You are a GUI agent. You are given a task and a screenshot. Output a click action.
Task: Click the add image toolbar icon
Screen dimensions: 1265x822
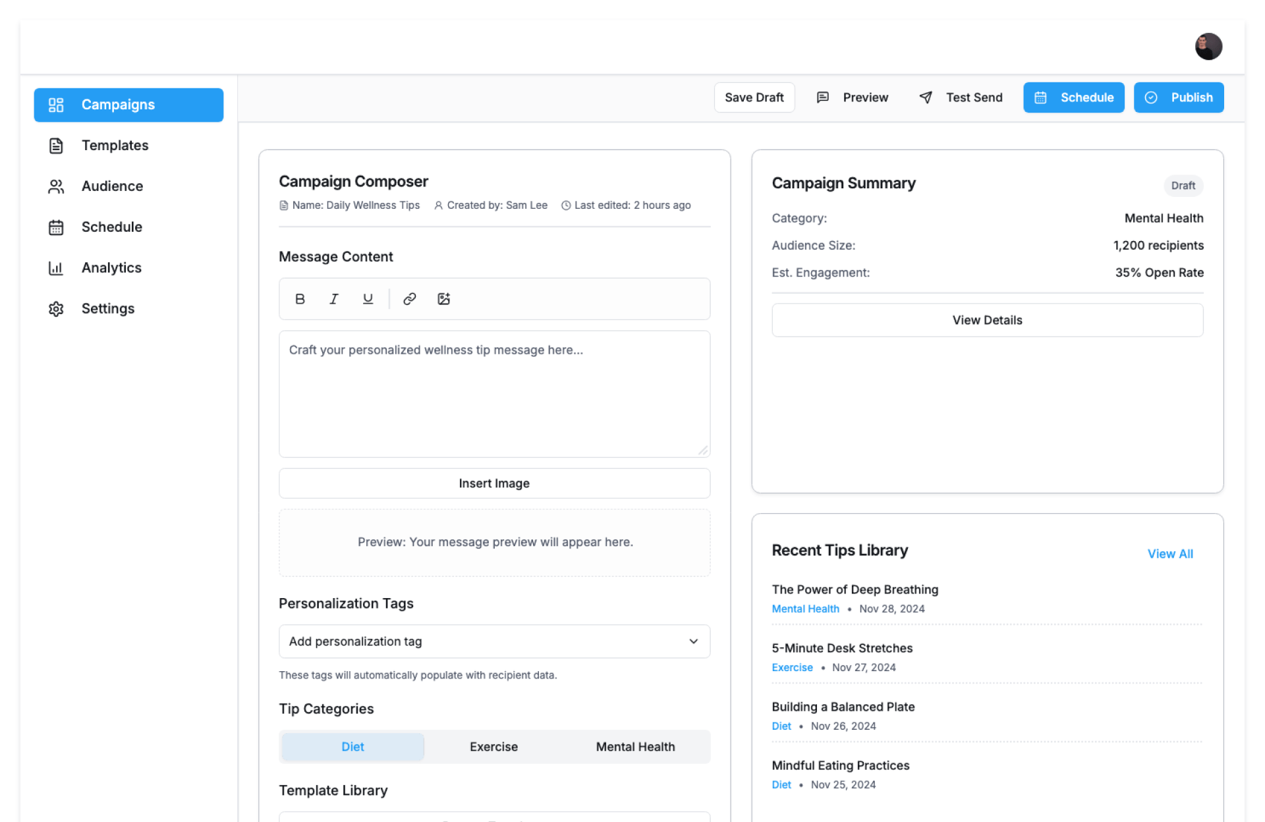tap(443, 299)
